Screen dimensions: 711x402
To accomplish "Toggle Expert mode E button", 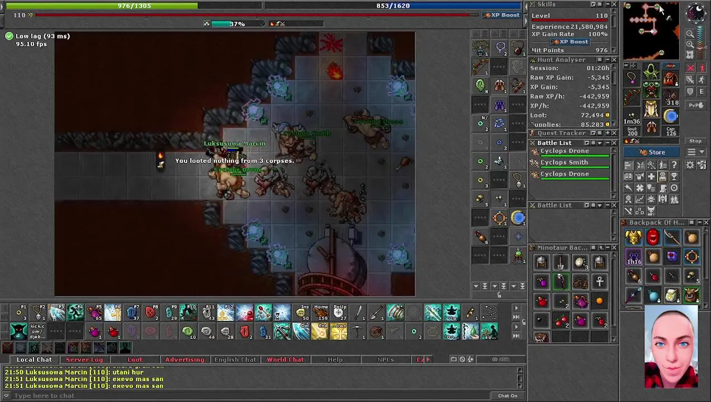I will [702, 92].
